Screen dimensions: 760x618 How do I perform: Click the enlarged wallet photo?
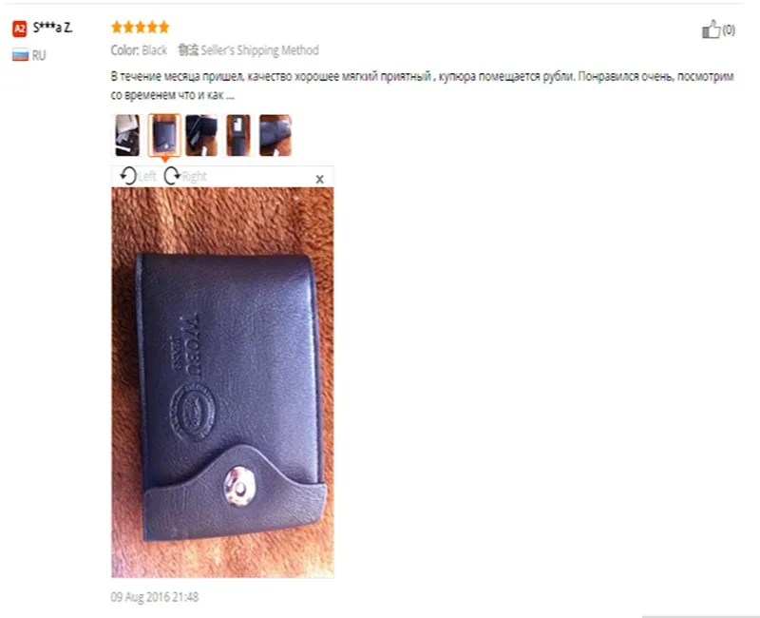pyautogui.click(x=222, y=382)
